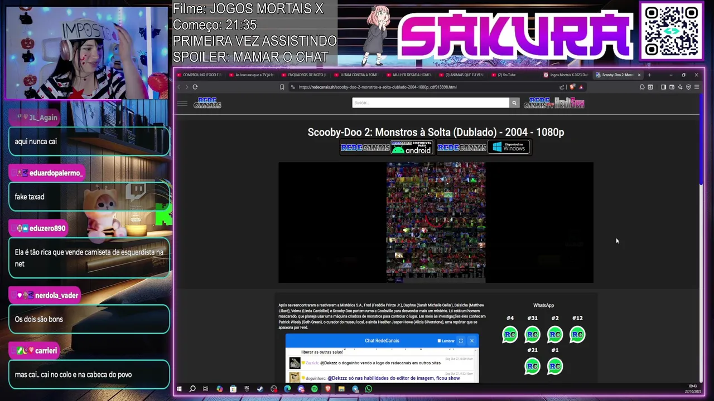Image resolution: width=714 pixels, height=401 pixels.
Task: Focus the Buscar search field
Action: pyautogui.click(x=430, y=102)
